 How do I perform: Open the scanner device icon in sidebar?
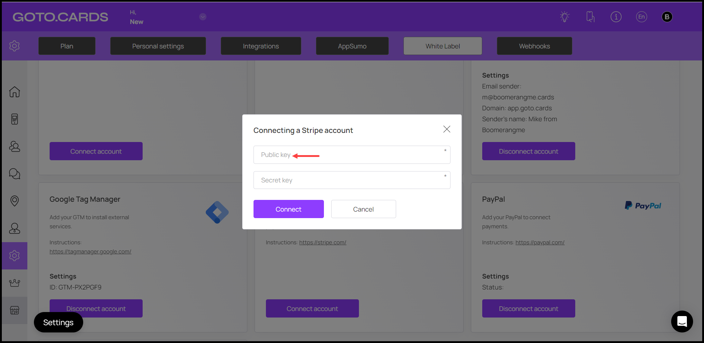point(15,119)
